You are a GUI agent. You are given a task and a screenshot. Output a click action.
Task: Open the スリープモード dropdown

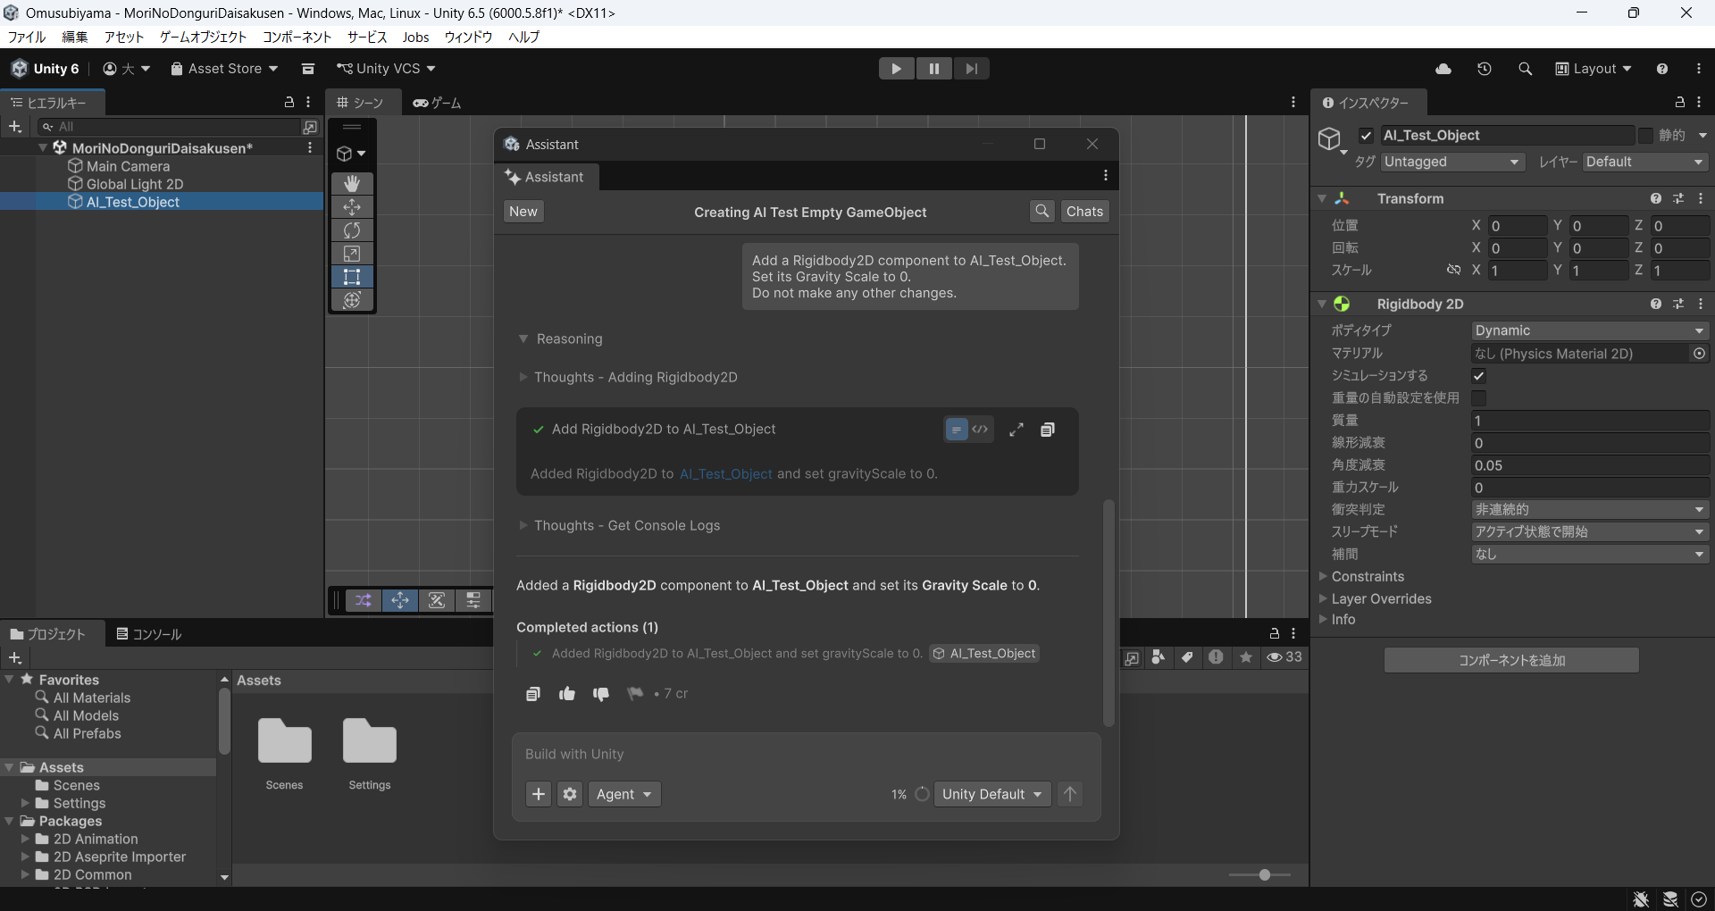tap(1590, 532)
